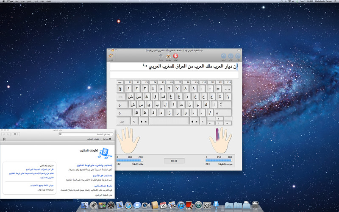
Task: Open the Trash in the Dock
Action: [256, 205]
